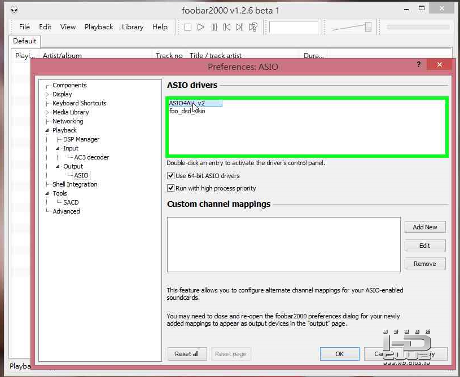
Task: Select Display in preferences tree
Action: 62,94
